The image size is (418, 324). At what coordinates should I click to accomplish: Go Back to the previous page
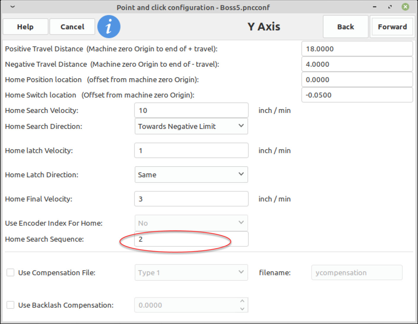pyautogui.click(x=346, y=27)
